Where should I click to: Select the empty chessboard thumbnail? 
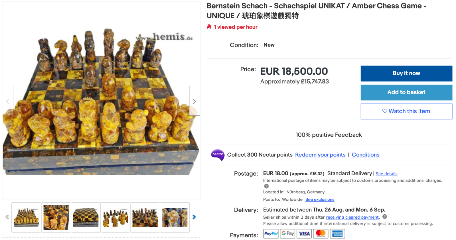(86, 217)
